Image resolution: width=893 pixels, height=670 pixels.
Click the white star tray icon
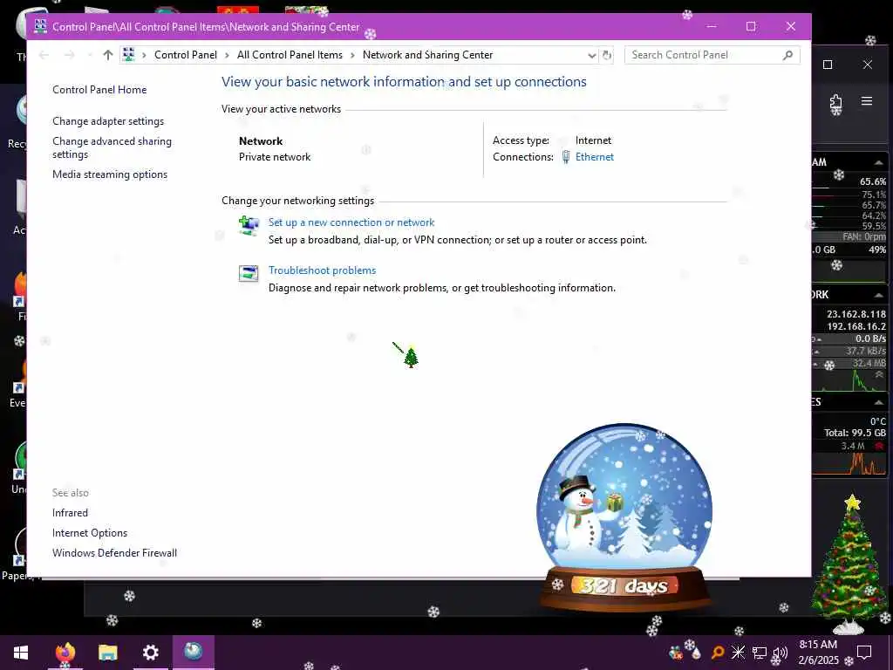(738, 653)
